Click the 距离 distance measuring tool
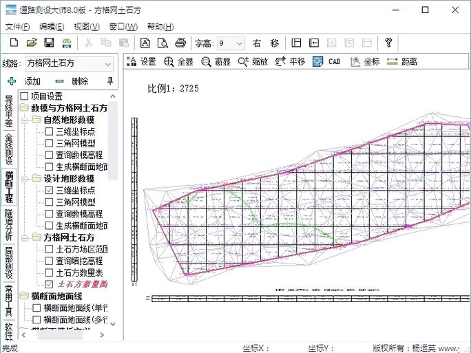The image size is (471, 353). (402, 62)
